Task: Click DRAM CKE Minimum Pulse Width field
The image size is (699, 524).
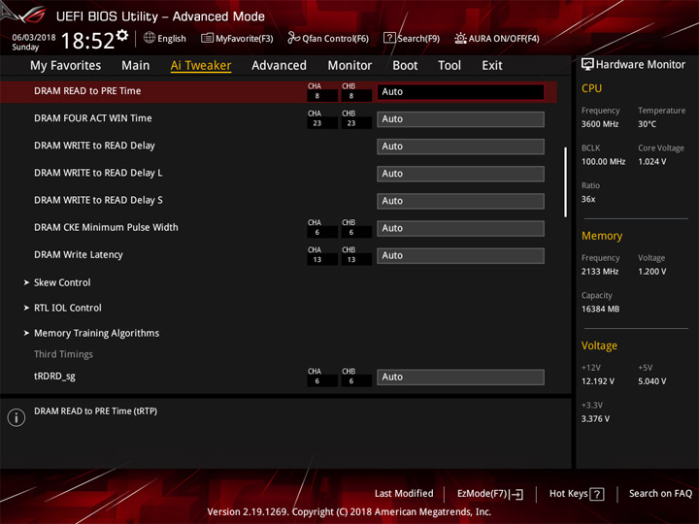Action: (460, 228)
